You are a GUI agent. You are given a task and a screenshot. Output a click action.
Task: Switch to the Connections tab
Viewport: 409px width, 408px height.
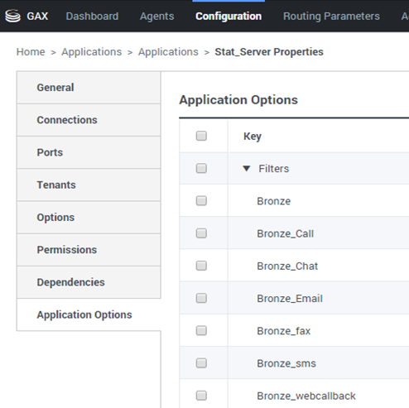click(x=89, y=120)
